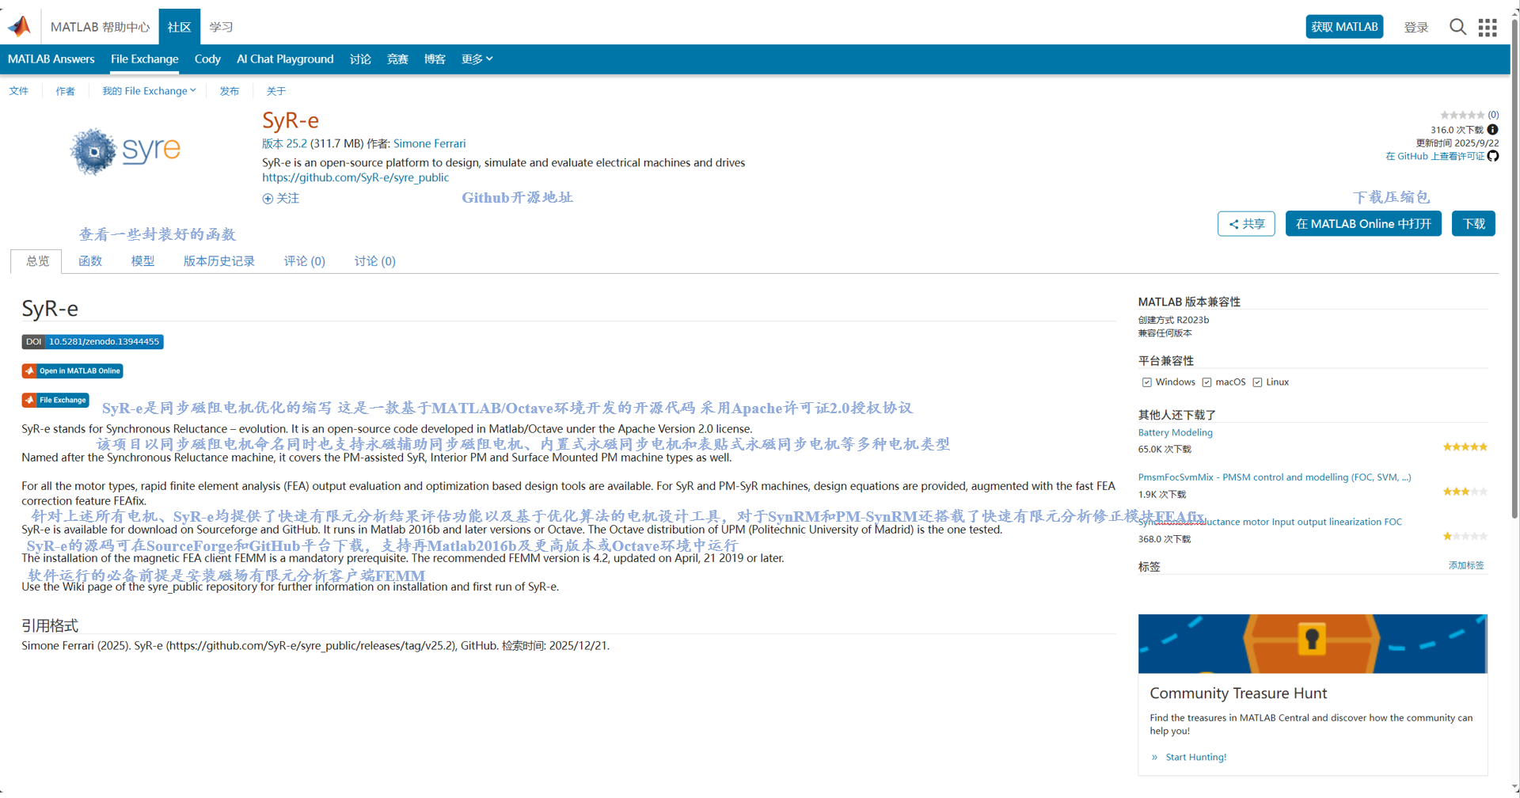This screenshot has width=1520, height=798.
Task: Click the follow plus icon next to 关注
Action: (268, 199)
